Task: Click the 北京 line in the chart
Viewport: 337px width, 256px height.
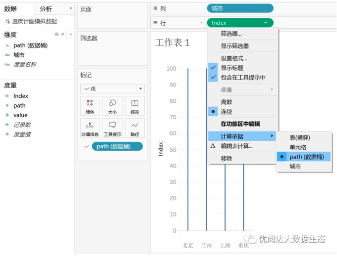Action: (x=188, y=150)
